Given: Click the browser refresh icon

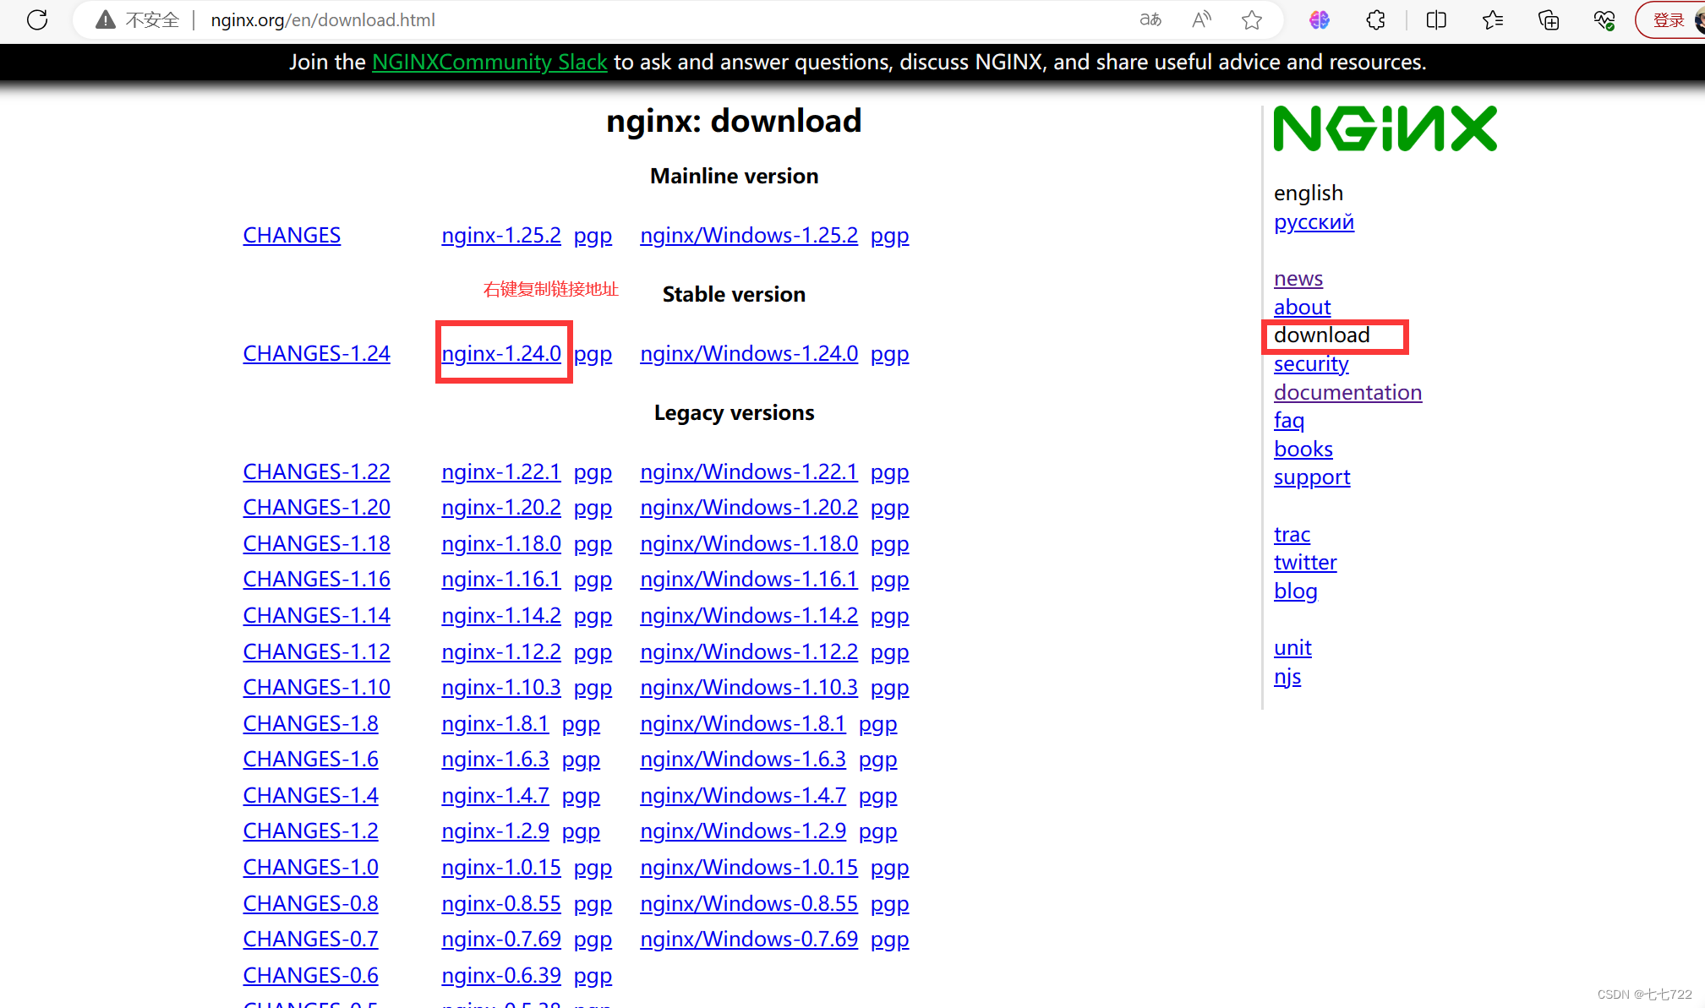Looking at the screenshot, I should click(x=37, y=19).
